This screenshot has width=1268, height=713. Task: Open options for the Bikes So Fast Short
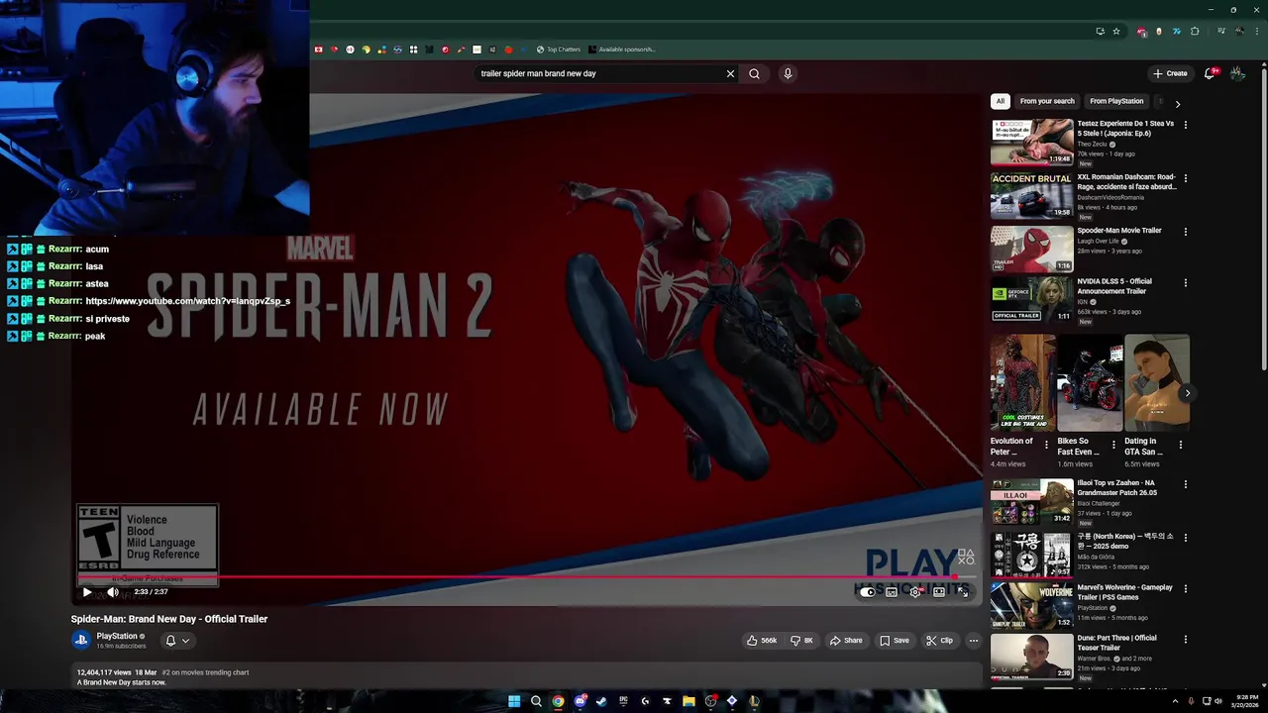[x=1113, y=446]
